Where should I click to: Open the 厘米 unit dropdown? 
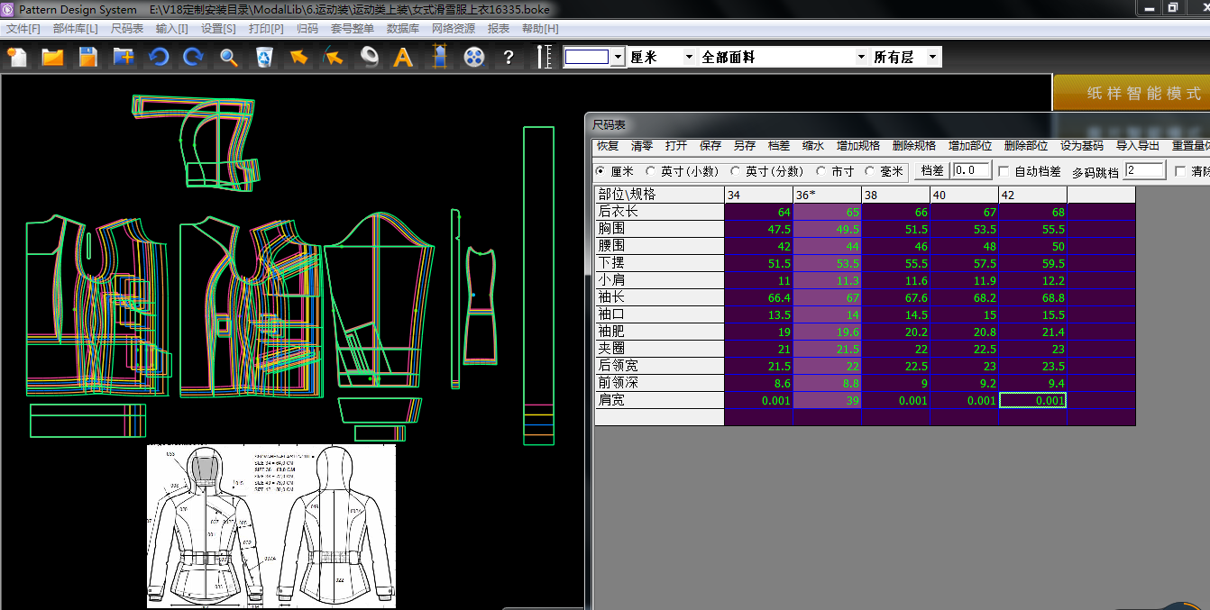[x=689, y=57]
